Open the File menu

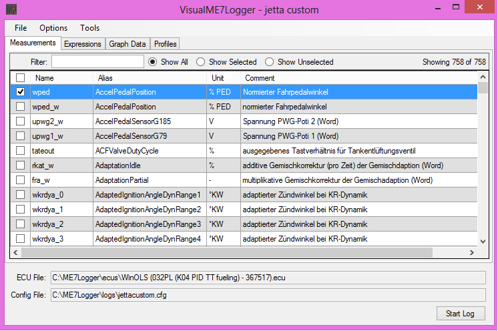click(x=21, y=28)
